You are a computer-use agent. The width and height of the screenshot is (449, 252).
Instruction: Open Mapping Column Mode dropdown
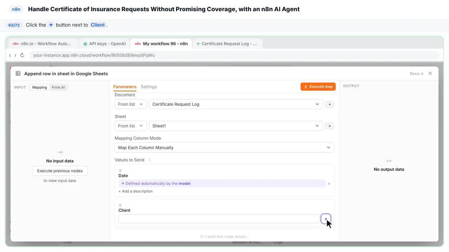coord(224,148)
